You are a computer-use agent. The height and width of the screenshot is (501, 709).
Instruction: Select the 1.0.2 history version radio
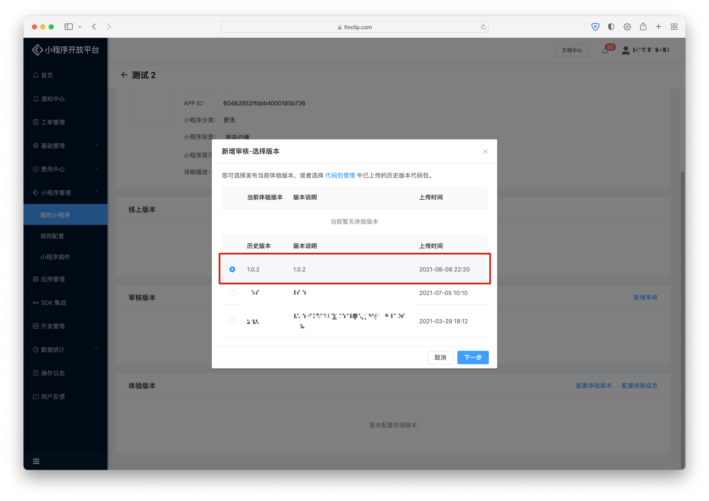[x=232, y=269]
